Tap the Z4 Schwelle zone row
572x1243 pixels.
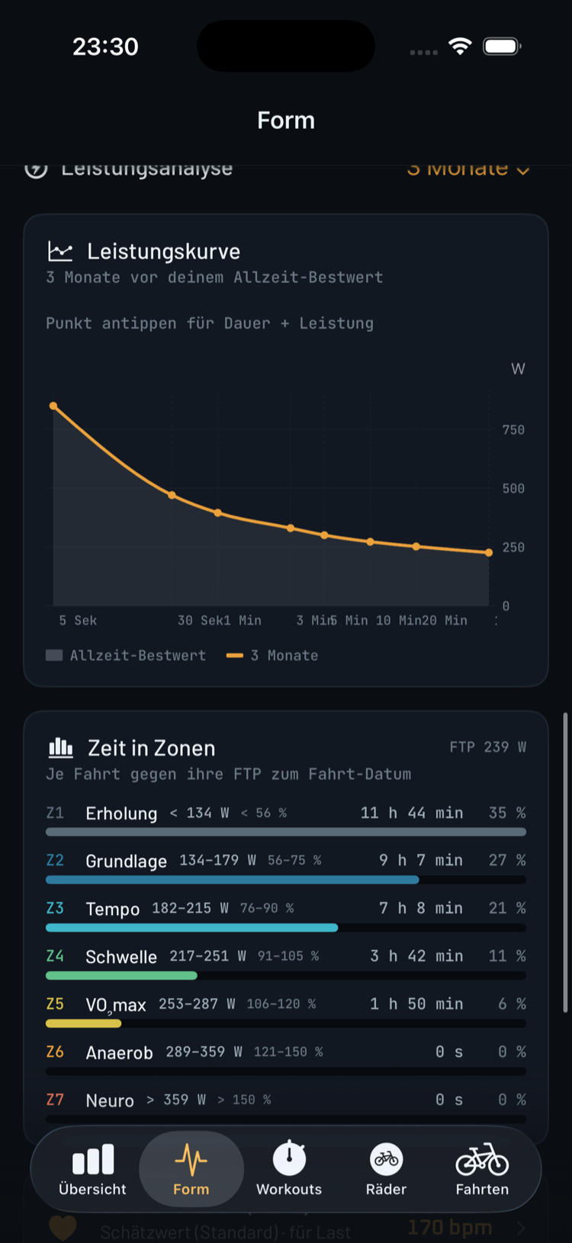[x=286, y=965]
